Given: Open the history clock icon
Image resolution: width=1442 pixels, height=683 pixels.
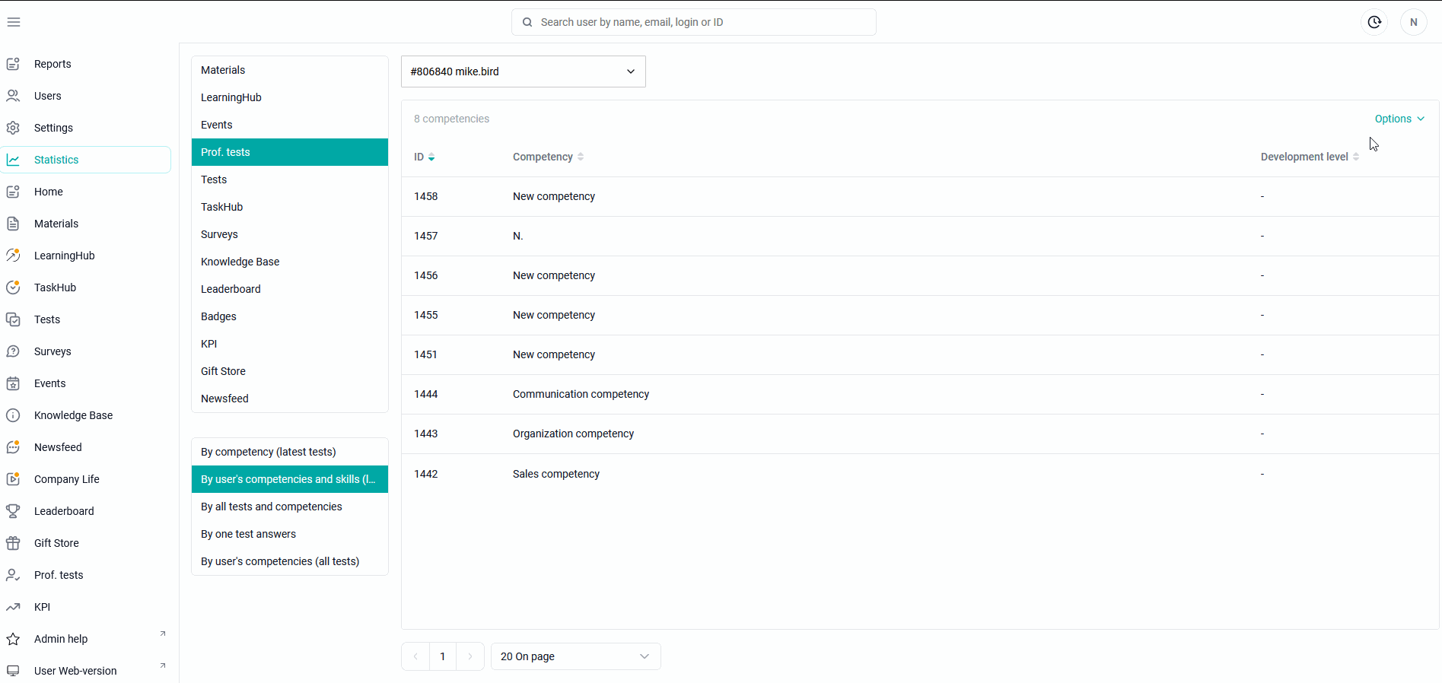Looking at the screenshot, I should click(1374, 22).
